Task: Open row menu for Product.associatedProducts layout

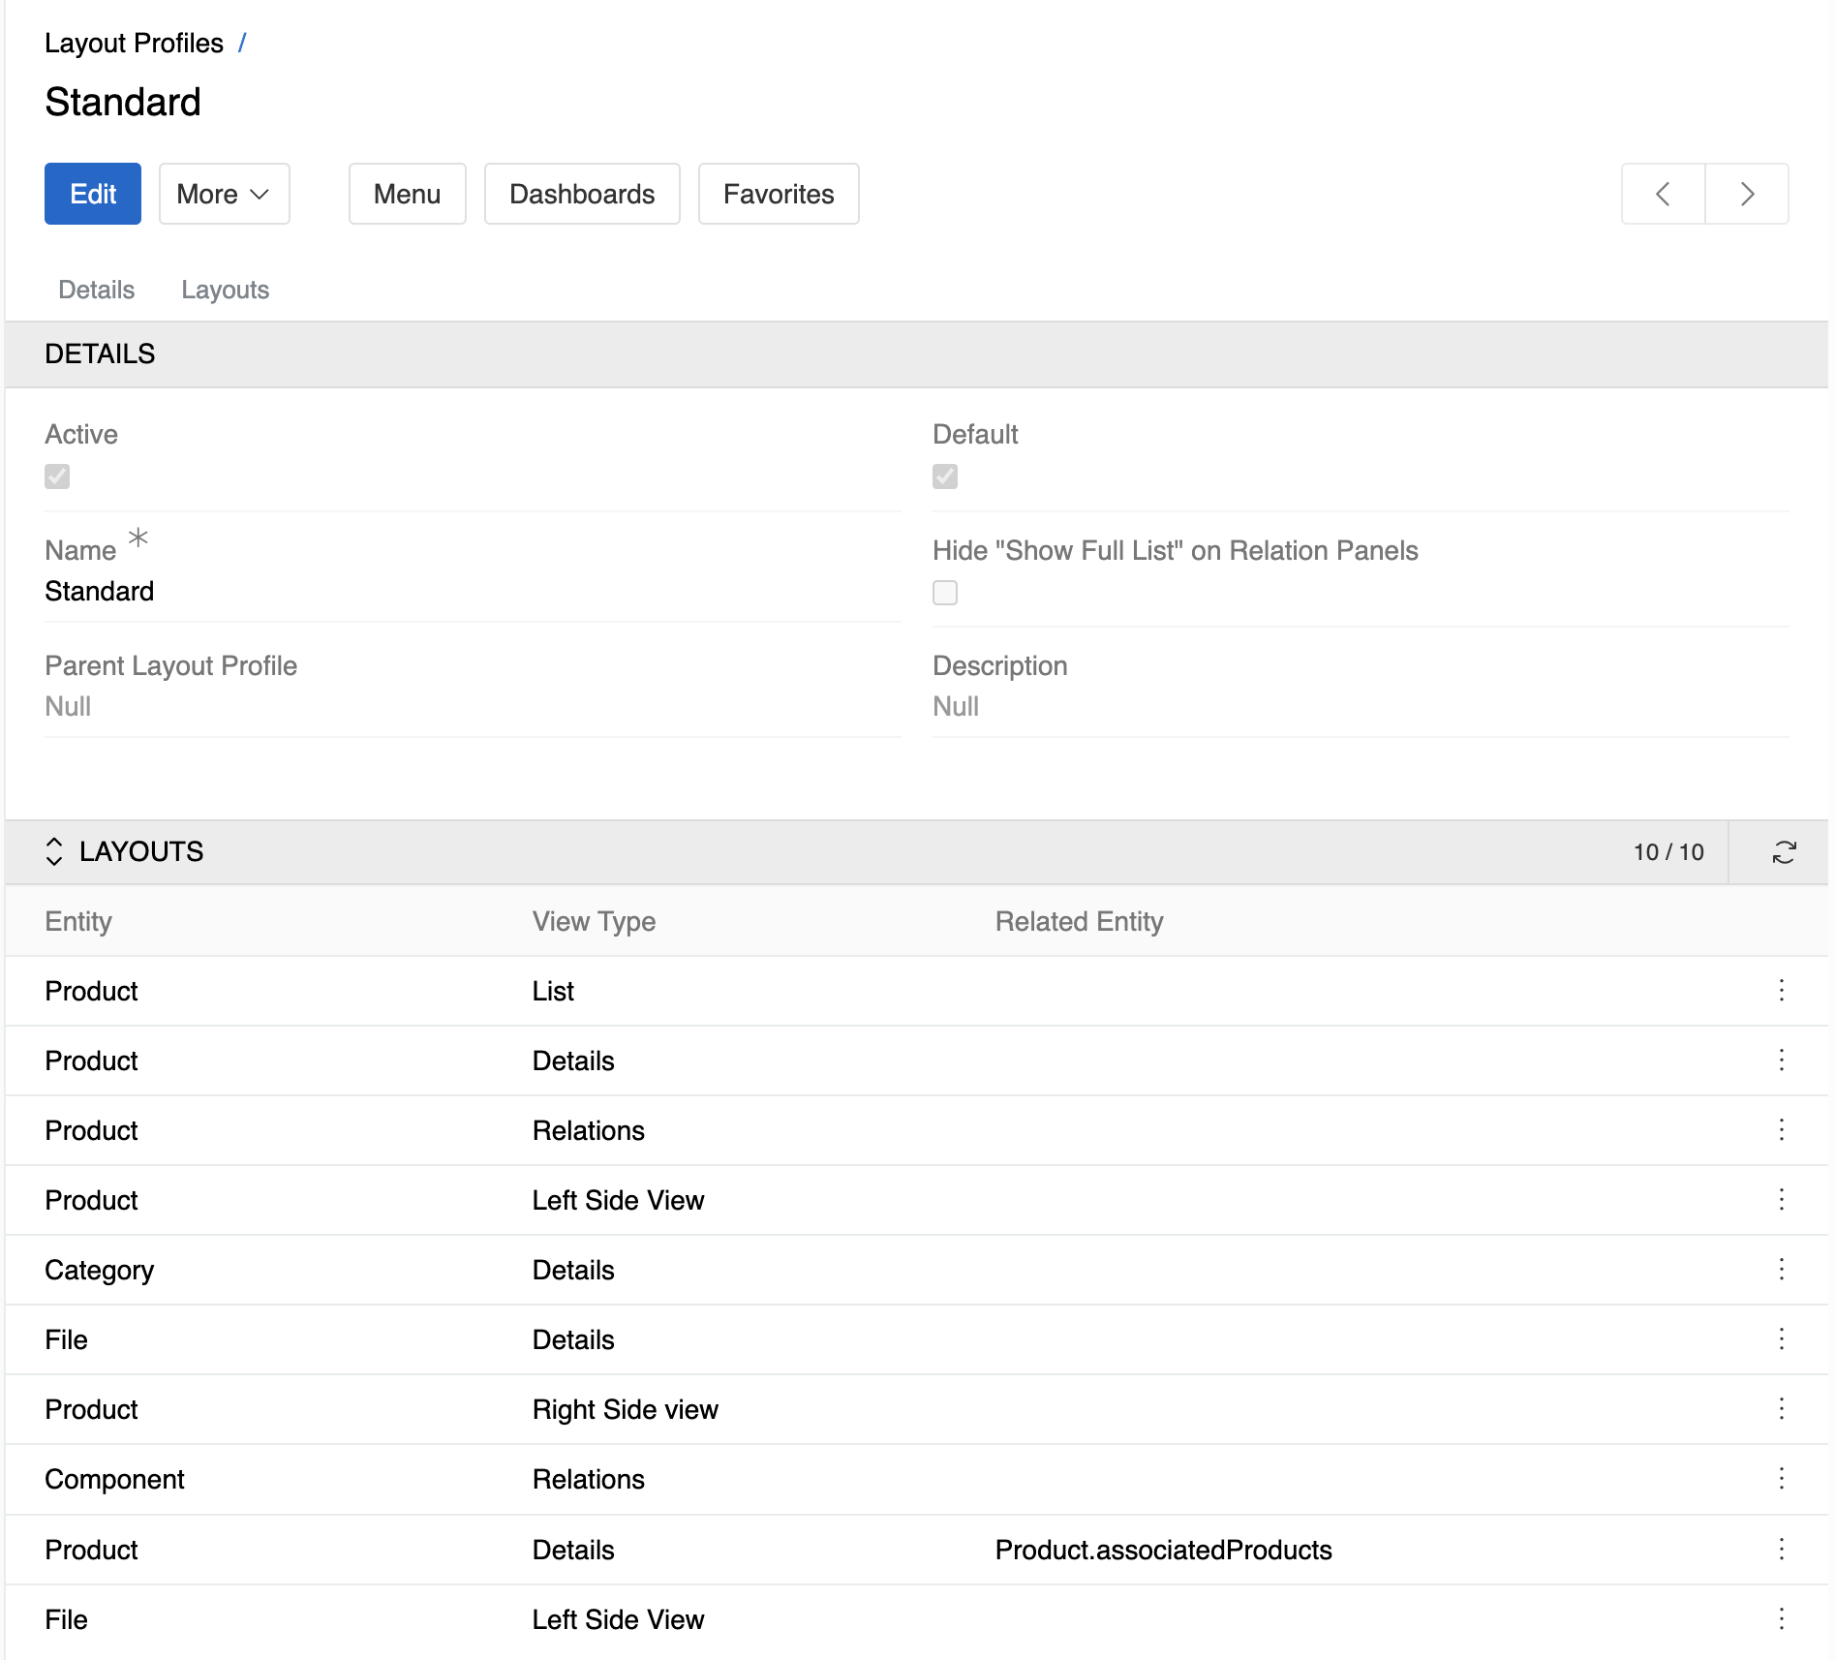Action: pyautogui.click(x=1781, y=1549)
